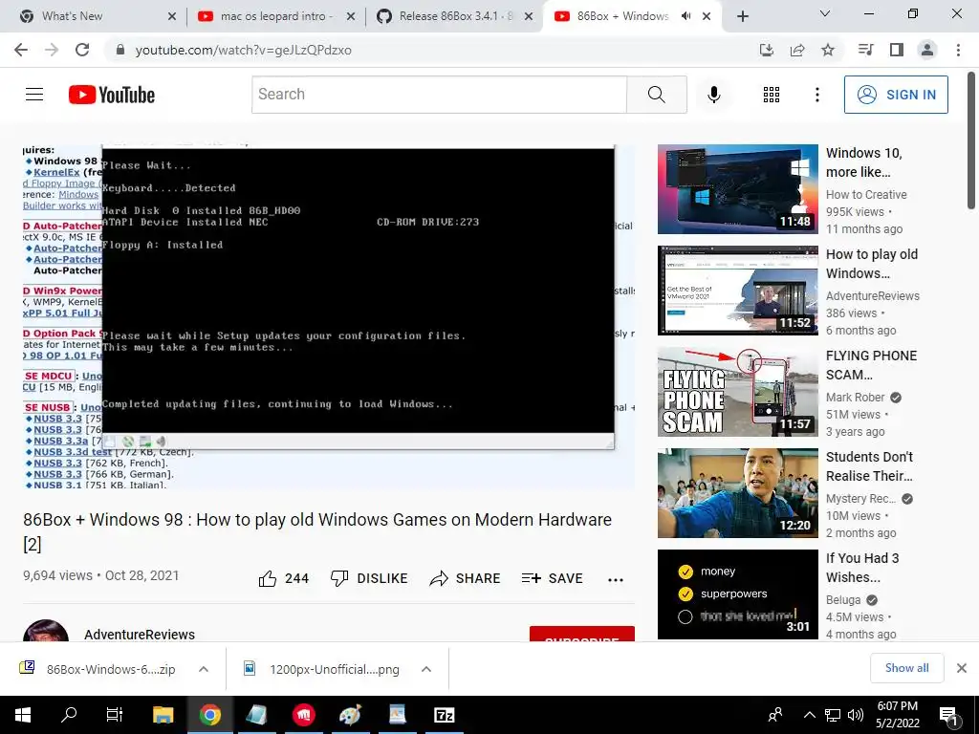Close the downloads bar

click(962, 668)
